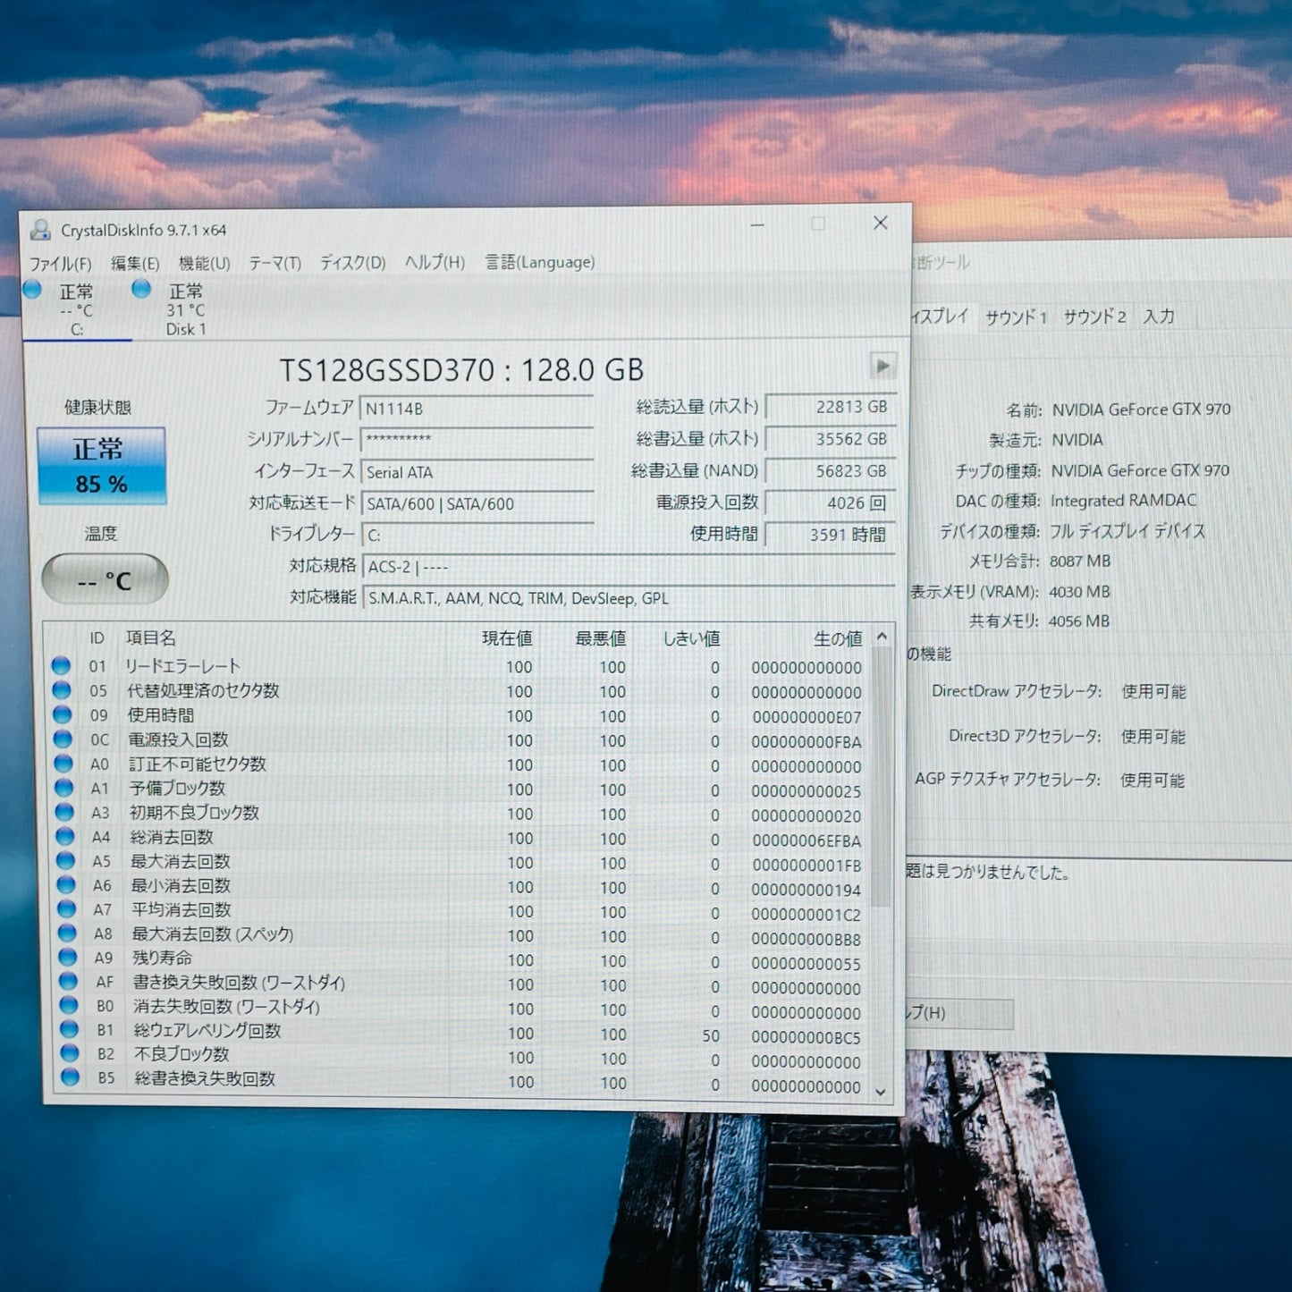Click NVIDIA GeForce GTX 970 name text
This screenshot has width=1292, height=1292.
pyautogui.click(x=1141, y=410)
